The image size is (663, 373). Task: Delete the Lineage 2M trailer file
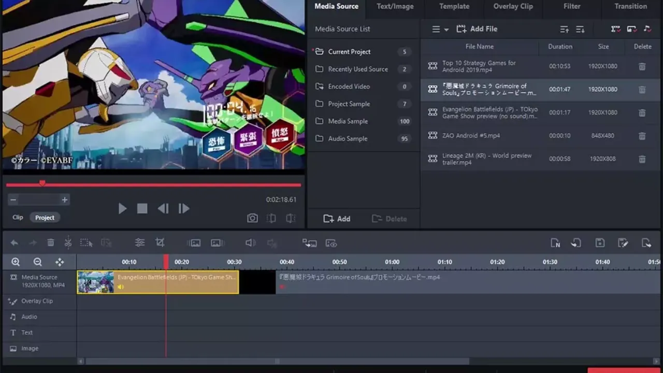point(642,159)
